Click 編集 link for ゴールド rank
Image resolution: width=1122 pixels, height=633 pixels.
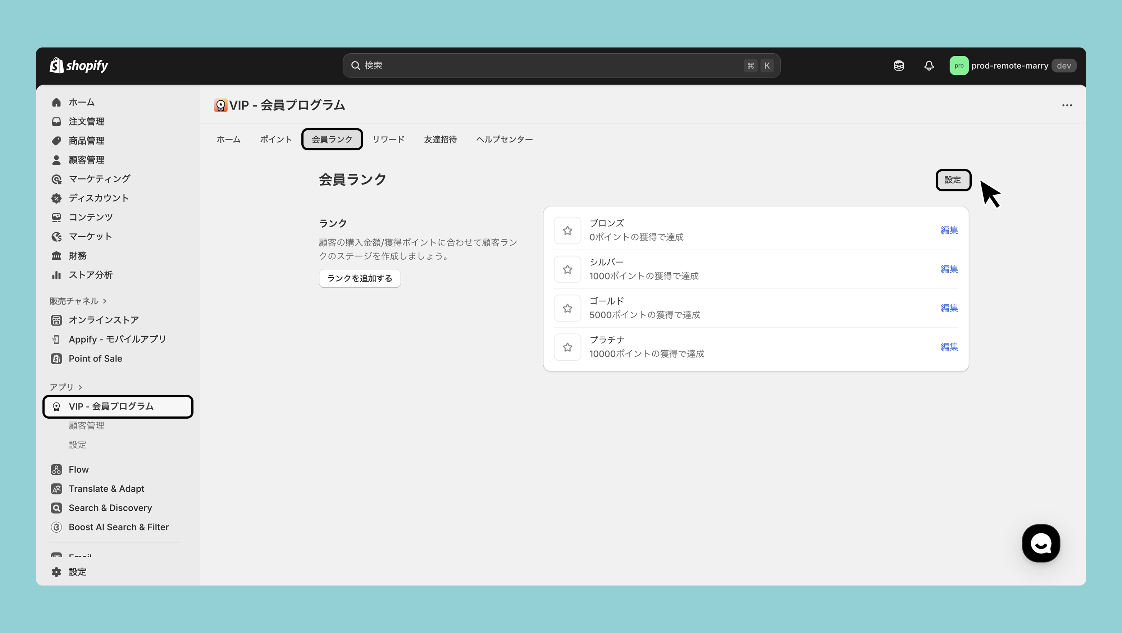coord(949,308)
